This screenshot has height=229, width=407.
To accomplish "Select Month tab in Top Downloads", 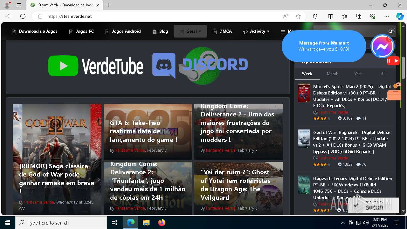I will [333, 74].
